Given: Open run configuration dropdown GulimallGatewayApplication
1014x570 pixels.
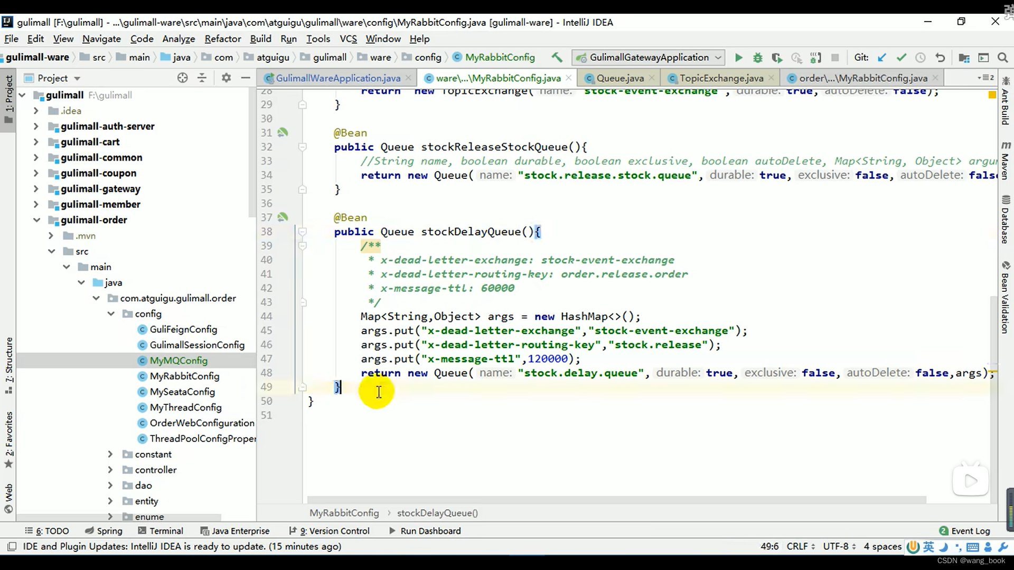Looking at the screenshot, I should coord(649,58).
